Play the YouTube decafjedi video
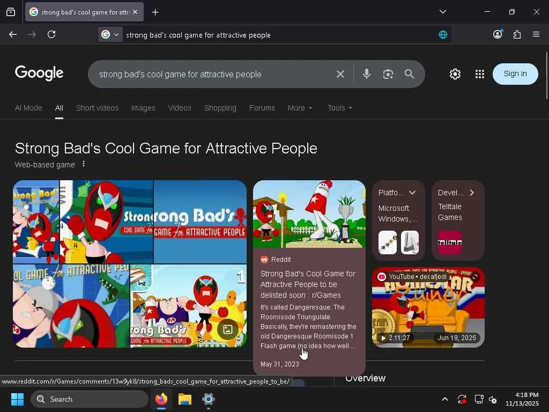 point(428,307)
